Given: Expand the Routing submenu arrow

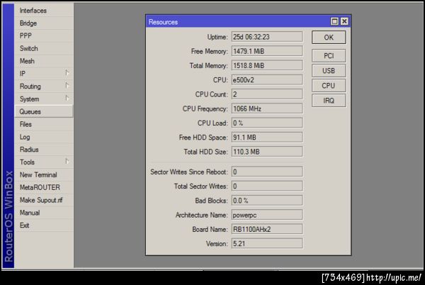Looking at the screenshot, I should click(x=67, y=86).
